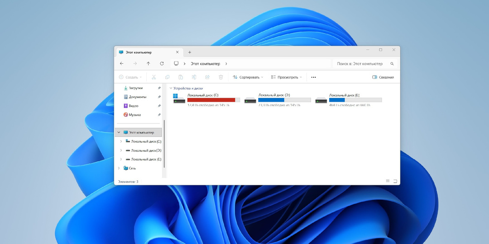
Task: Unpin Музыка using its pin icon
Action: [x=159, y=114]
